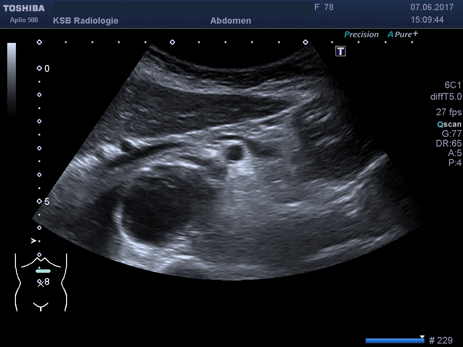
Task: Click the Qscan indicator
Action: 449,124
